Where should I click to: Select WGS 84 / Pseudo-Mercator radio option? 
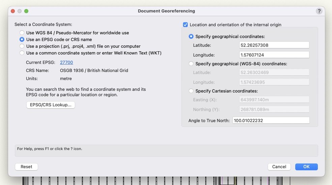pos(22,33)
